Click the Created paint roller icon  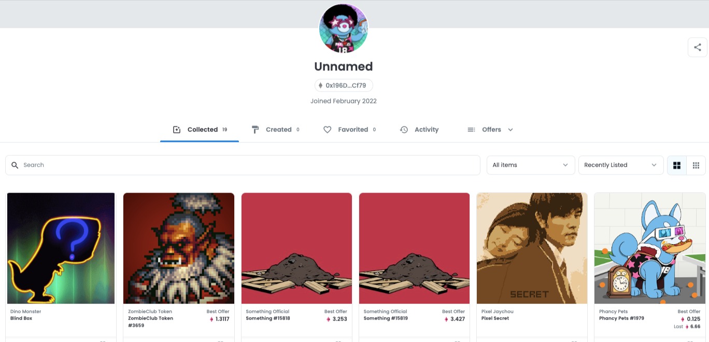tap(255, 130)
